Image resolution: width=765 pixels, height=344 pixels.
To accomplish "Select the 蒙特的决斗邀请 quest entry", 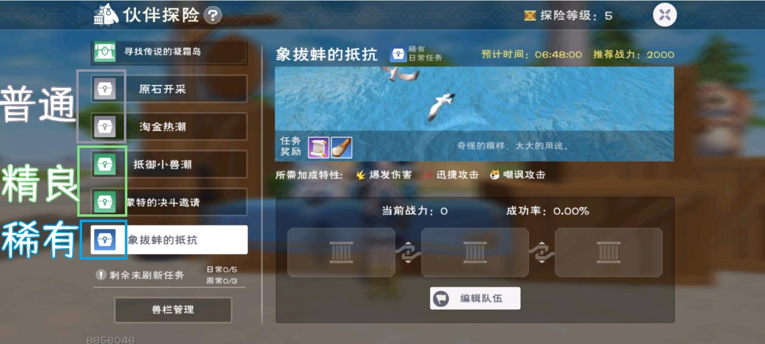I will tap(169, 202).
